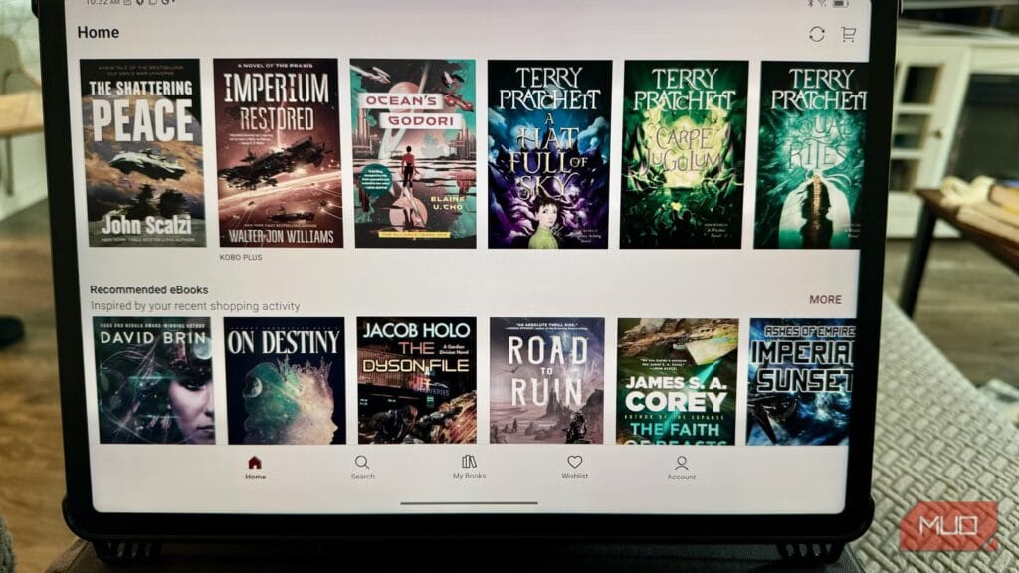This screenshot has height=573, width=1019.
Task: Open The Faith of Beasts cover
Action: [677, 382]
